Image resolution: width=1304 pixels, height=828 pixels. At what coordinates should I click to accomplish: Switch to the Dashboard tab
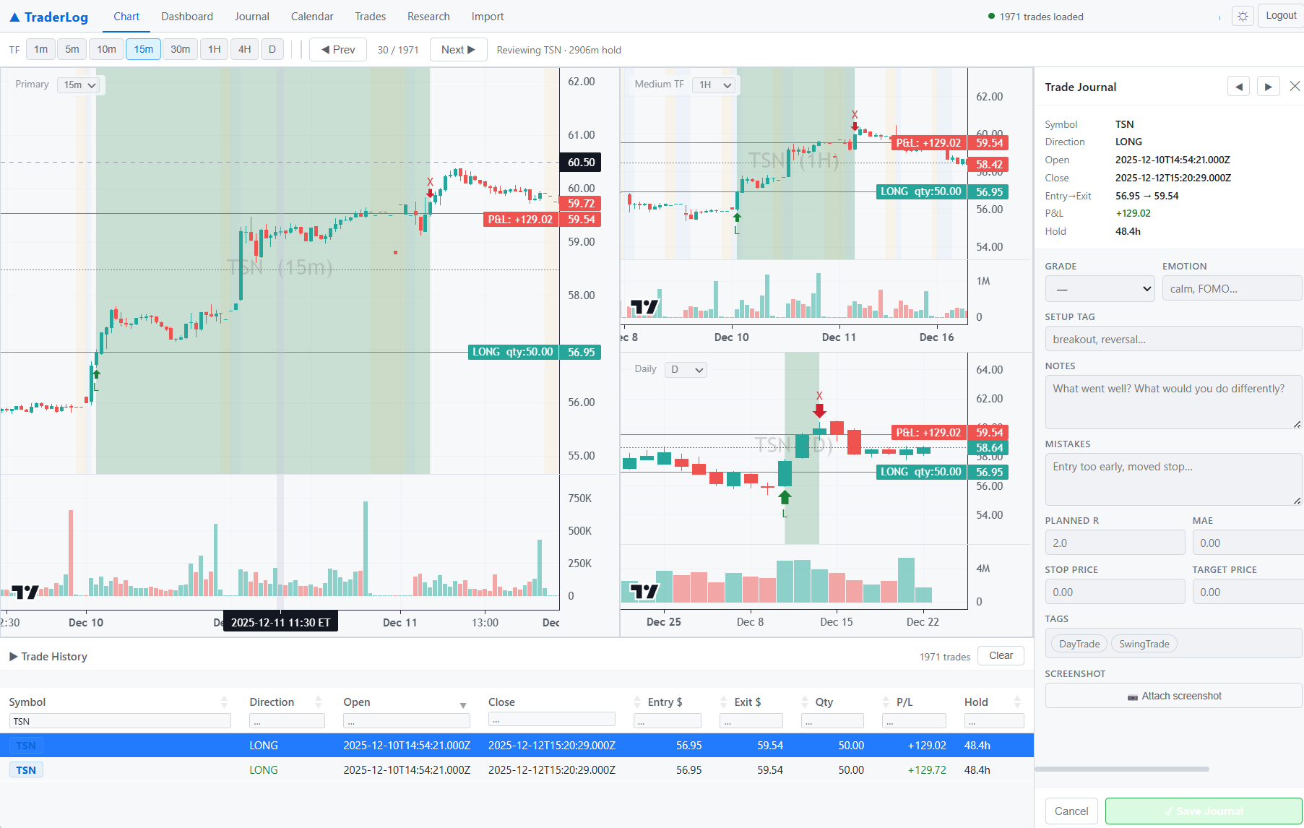186,16
